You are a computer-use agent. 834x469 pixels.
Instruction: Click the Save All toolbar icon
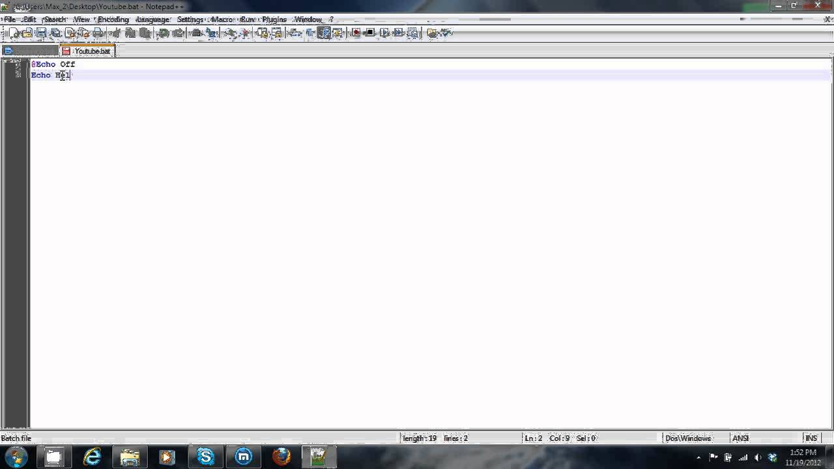tap(56, 33)
